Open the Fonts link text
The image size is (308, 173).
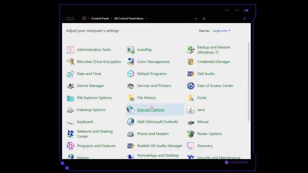pos(202,98)
